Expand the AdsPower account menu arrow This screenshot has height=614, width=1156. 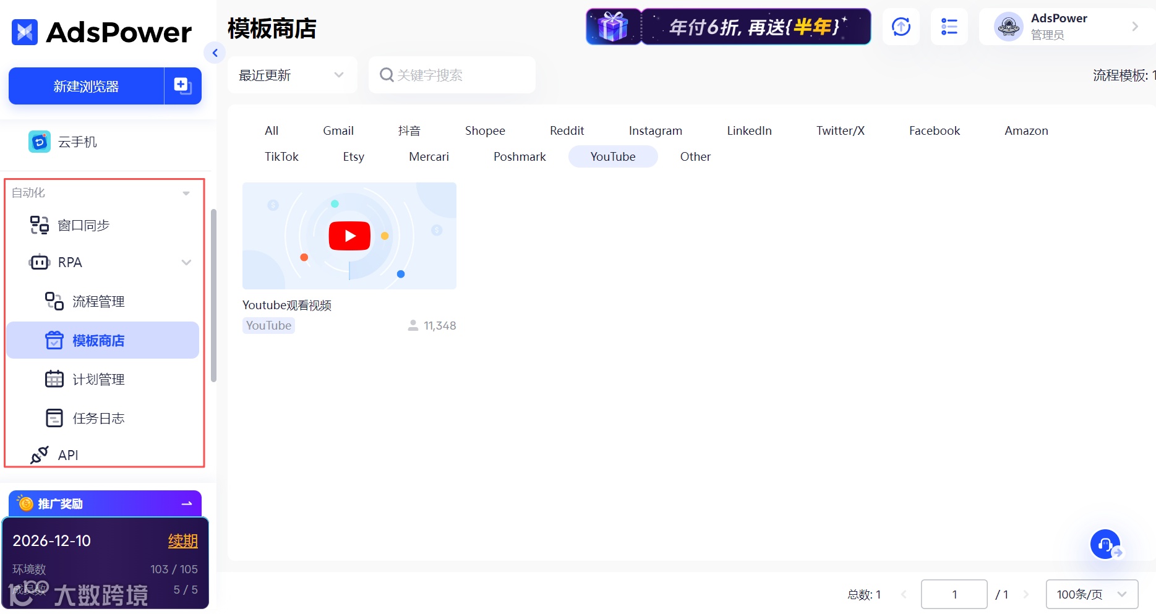pos(1135,27)
